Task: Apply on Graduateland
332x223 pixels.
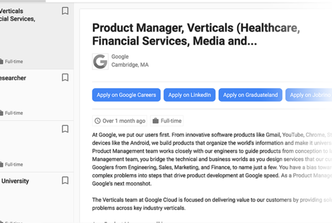Action: (250, 95)
